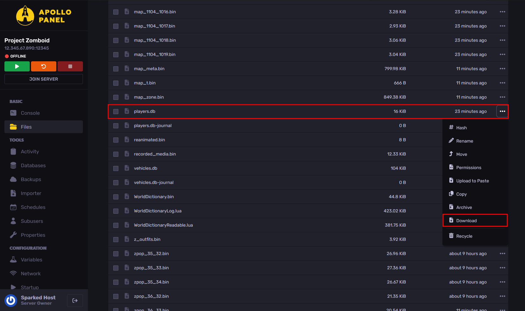Image resolution: width=525 pixels, height=311 pixels.
Task: Tick the checkbox for players.db
Action: [116, 112]
